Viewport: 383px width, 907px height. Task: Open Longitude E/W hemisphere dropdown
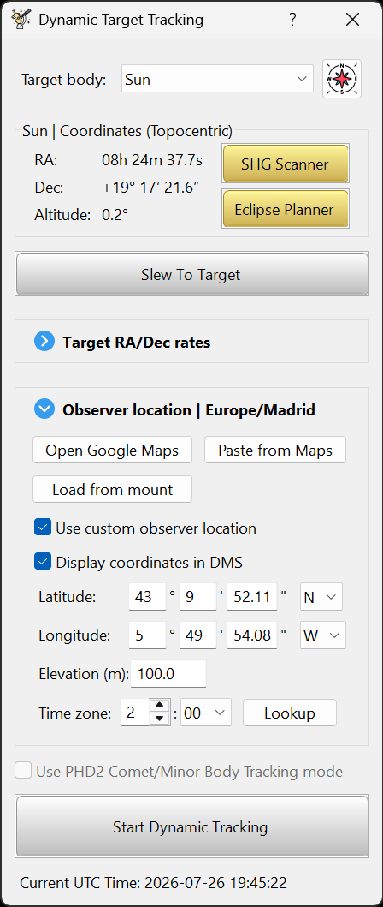[x=323, y=635]
